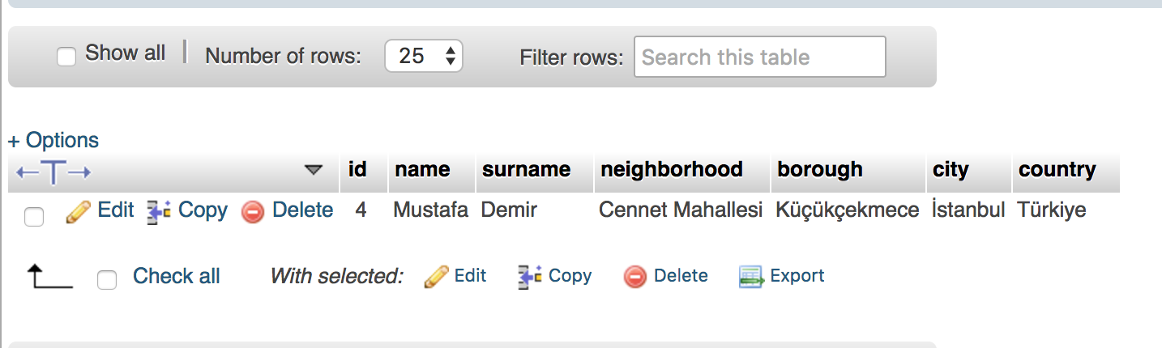This screenshot has height=348, width=1162.
Task: Click the red Delete icon in row 4
Action: [253, 212]
